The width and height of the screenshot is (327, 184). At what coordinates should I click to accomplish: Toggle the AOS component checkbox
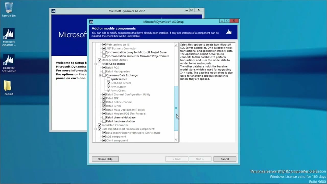[104, 137]
